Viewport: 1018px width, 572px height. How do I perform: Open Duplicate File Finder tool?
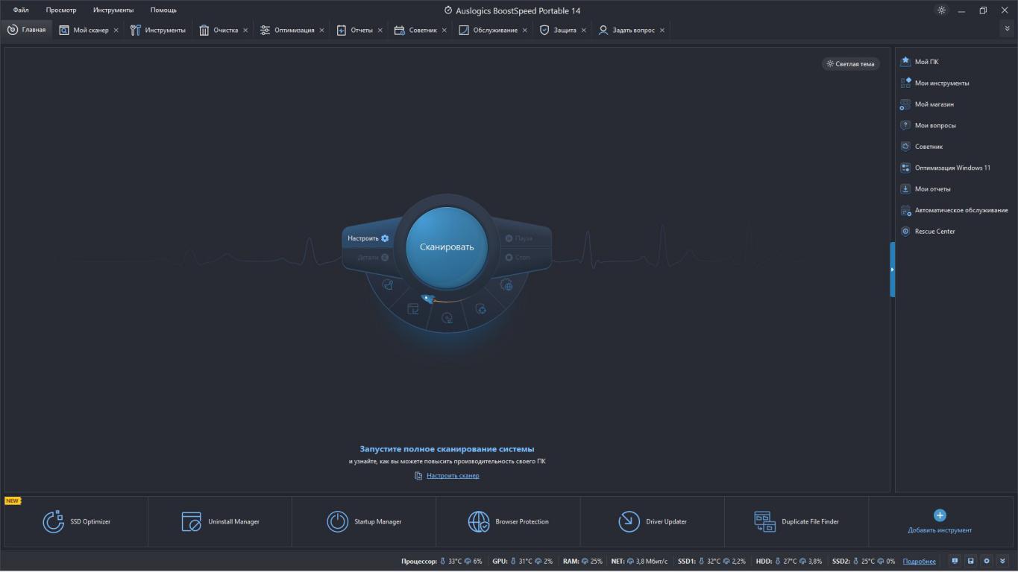pos(796,521)
